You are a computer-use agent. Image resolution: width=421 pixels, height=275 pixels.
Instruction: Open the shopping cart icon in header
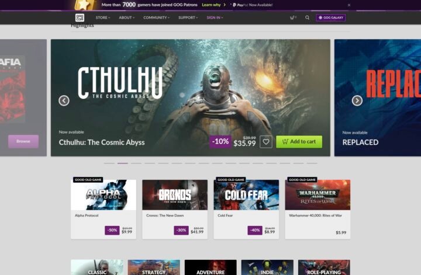[292, 18]
